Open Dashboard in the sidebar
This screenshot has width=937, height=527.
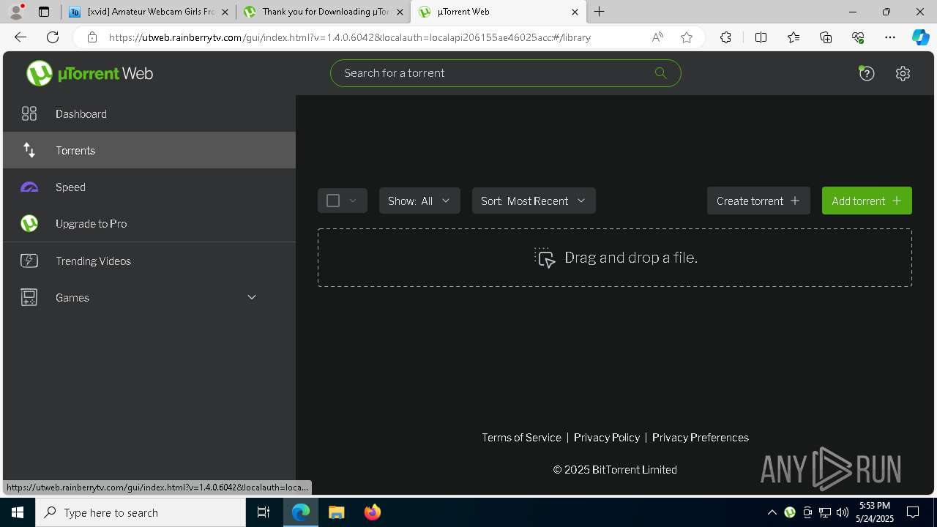pyautogui.click(x=149, y=113)
